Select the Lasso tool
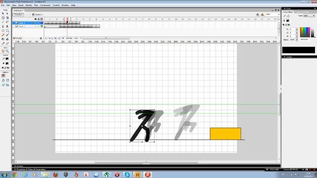The height and width of the screenshot is (178, 317). coord(7,22)
